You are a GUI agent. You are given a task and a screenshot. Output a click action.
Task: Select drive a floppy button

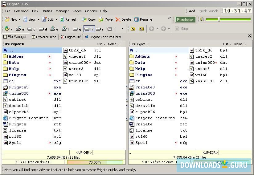click(x=20, y=29)
